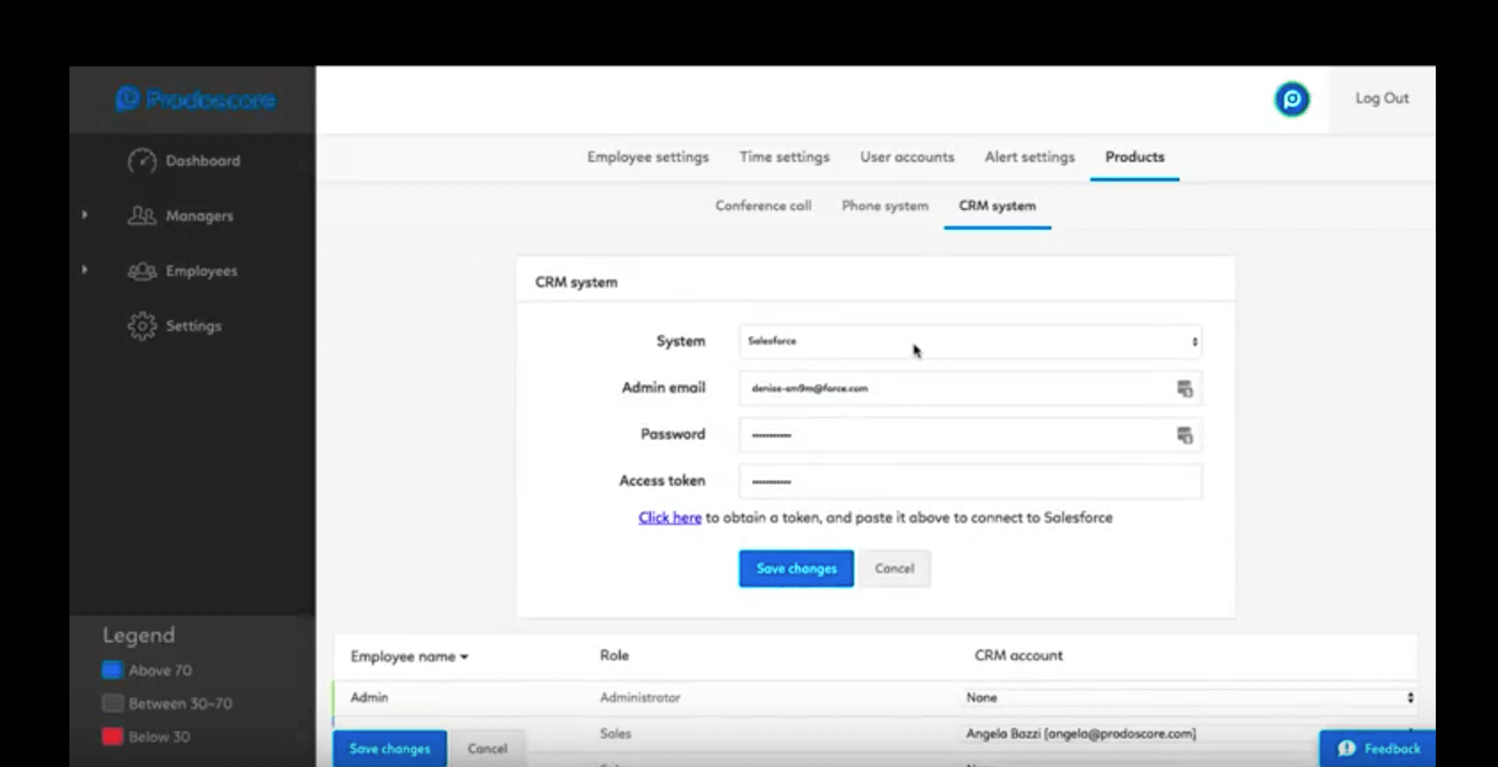The width and height of the screenshot is (1498, 767).
Task: Open the System Salesforce dropdown
Action: pyautogui.click(x=970, y=342)
